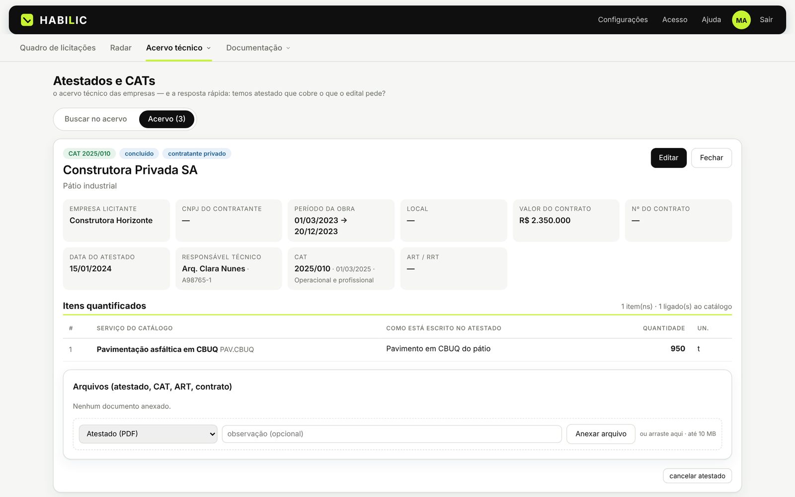
Task: Click the ou arraste aqui drop hint
Action: pyautogui.click(x=678, y=434)
